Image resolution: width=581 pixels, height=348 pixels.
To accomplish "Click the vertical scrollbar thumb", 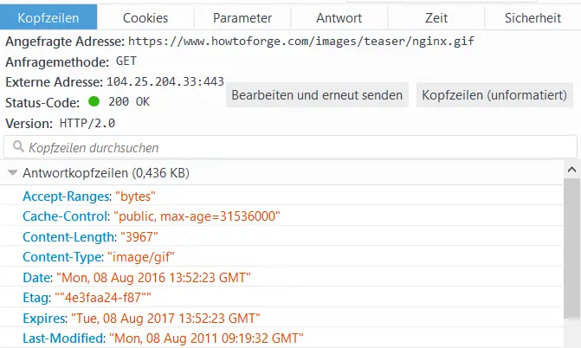I will point(571,248).
